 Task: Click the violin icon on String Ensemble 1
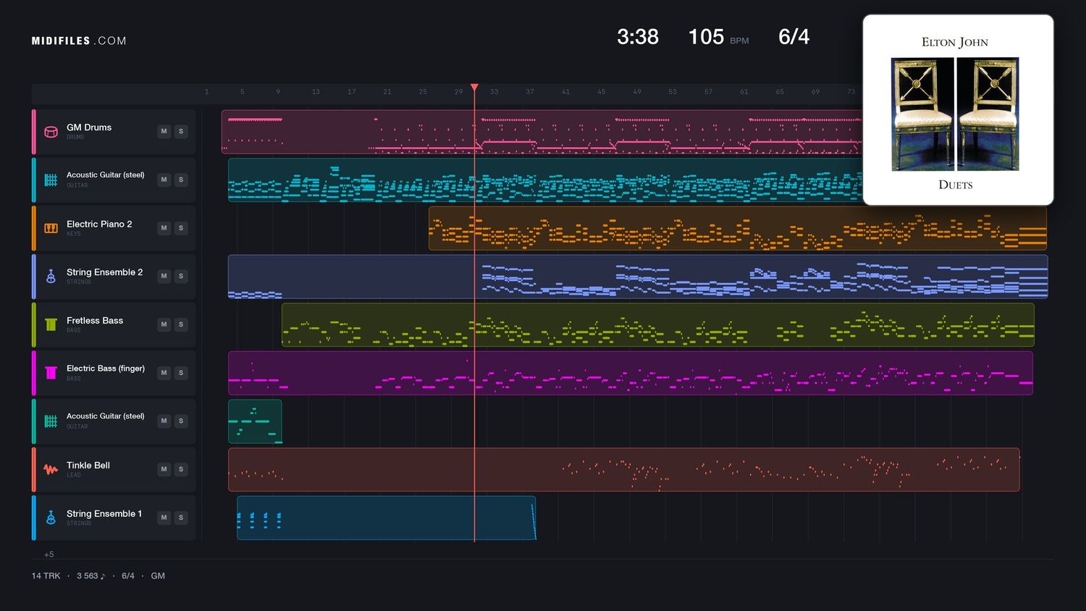coord(51,518)
